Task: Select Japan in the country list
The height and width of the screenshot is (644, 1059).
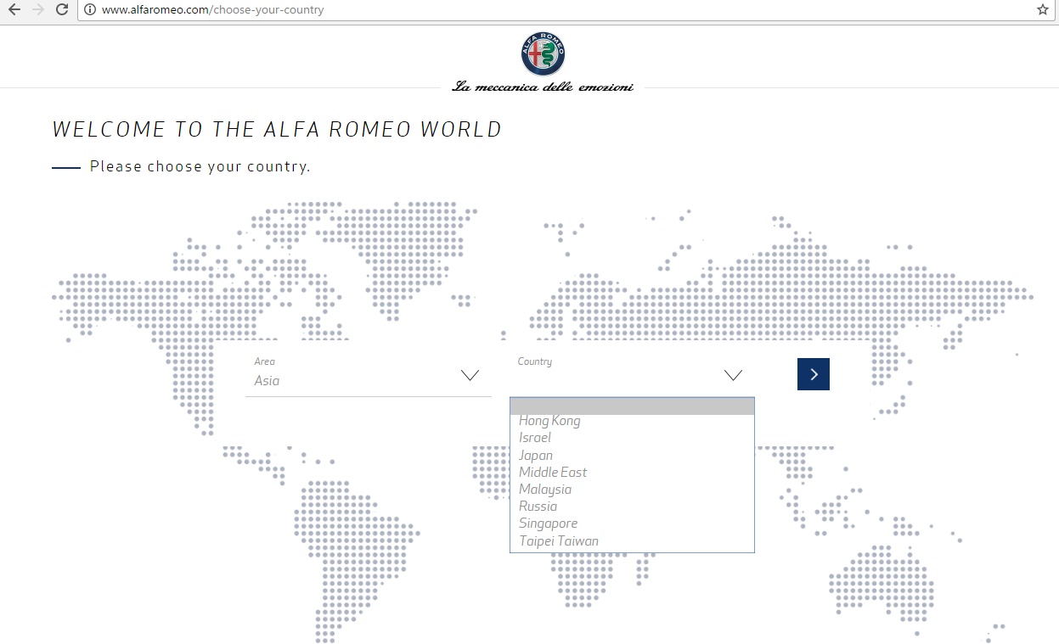Action: (x=632, y=456)
